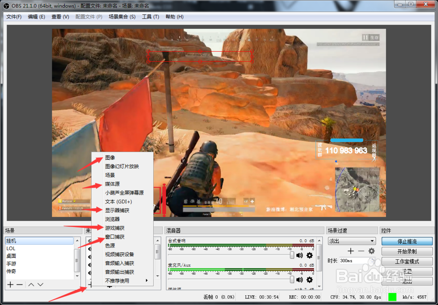Choose 图像 from the add source menu
The height and width of the screenshot is (305, 438).
coord(122,158)
